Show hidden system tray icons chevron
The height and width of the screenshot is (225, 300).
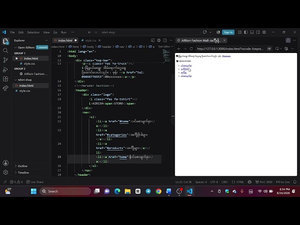(212, 191)
